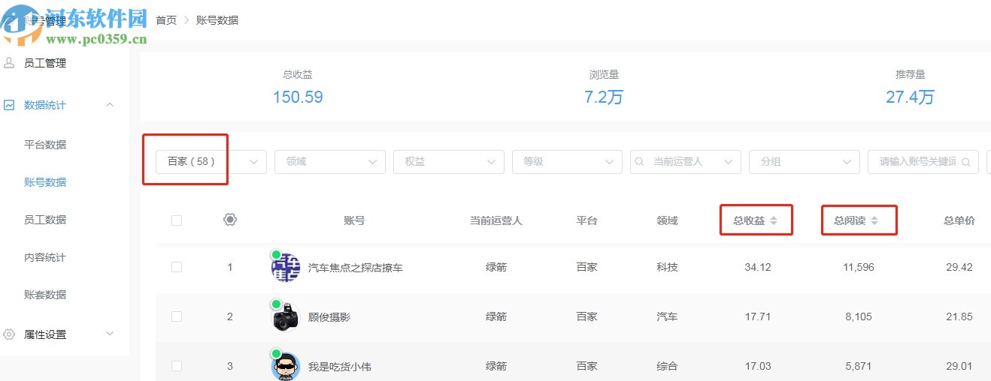Click the 总收益 value 150.59

[298, 97]
